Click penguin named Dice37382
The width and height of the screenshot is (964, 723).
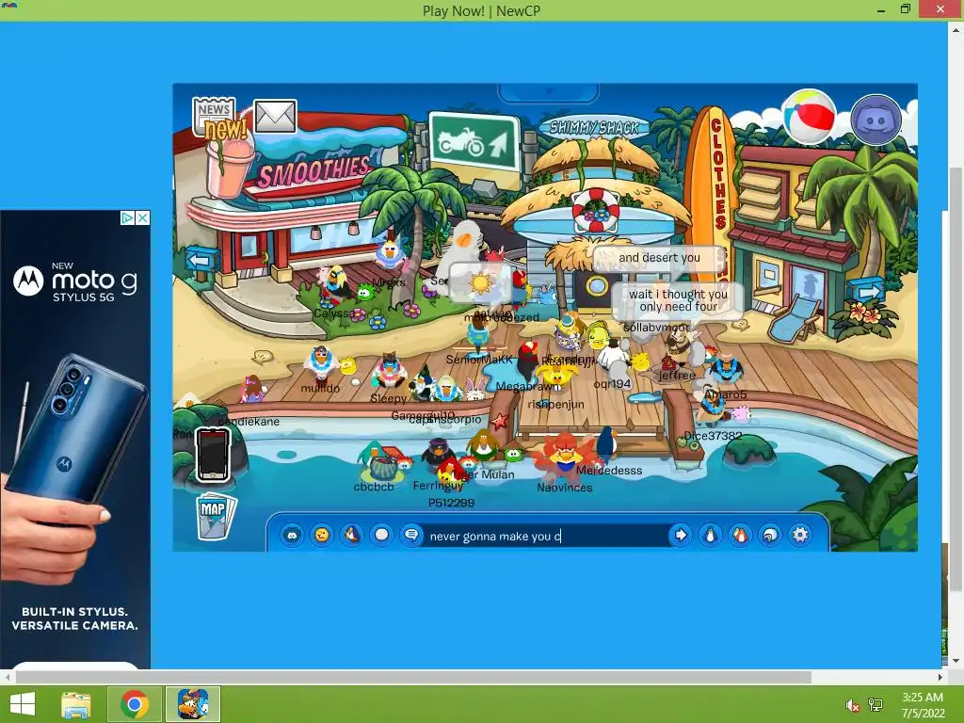coord(712,405)
